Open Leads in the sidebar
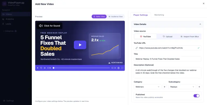Viewport: 207px width, 105px height. point(16,24)
